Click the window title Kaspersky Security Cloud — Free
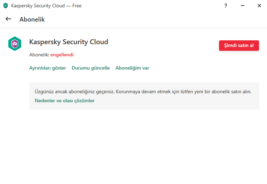Viewport: 267px width, 184px height. [46, 6]
